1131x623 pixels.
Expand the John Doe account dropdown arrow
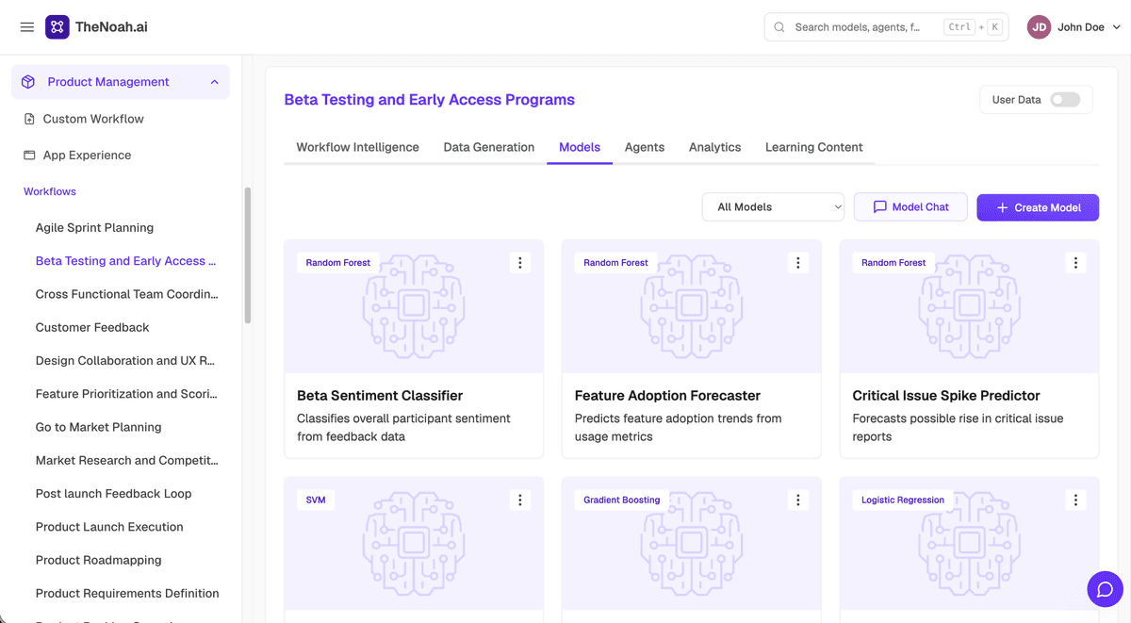pos(1117,27)
